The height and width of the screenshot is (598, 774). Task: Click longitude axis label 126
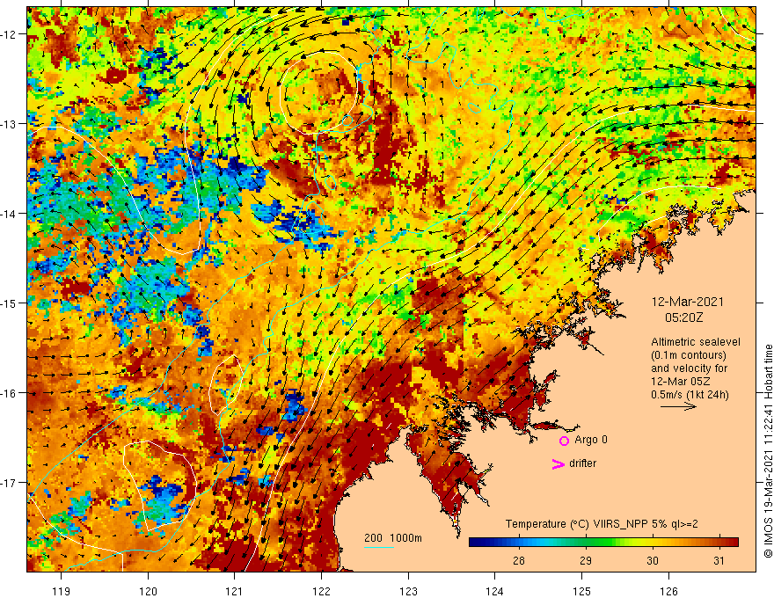pos(668,591)
